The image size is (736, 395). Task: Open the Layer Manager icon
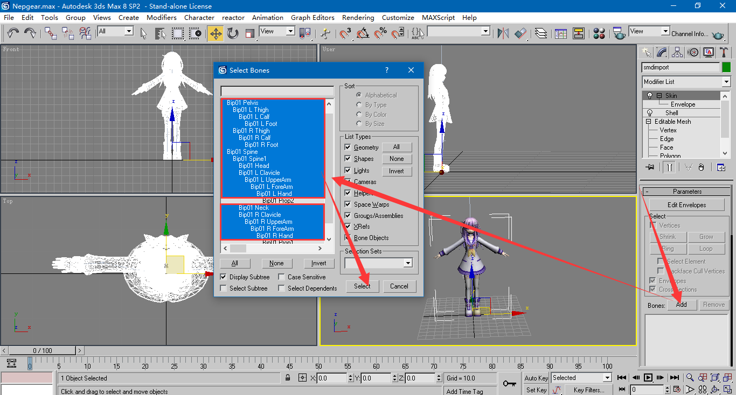[541, 33]
